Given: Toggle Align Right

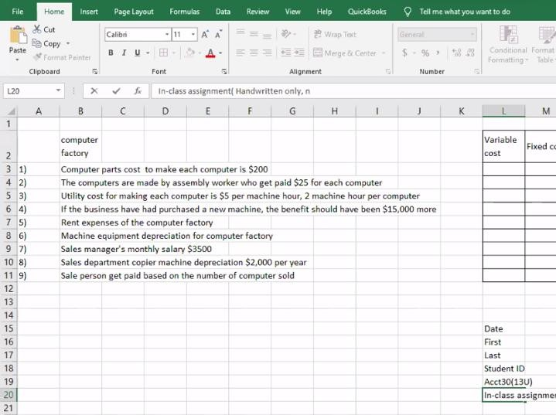Looking at the screenshot, I should (x=267, y=53).
